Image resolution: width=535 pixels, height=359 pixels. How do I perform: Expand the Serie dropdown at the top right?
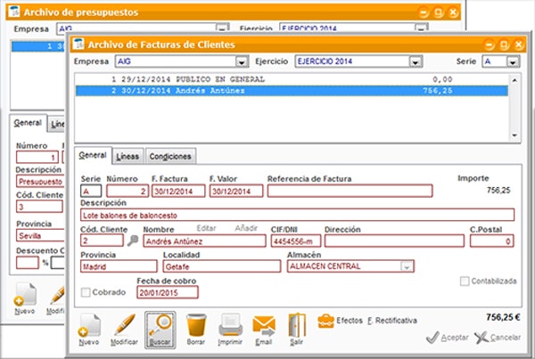[x=513, y=61]
